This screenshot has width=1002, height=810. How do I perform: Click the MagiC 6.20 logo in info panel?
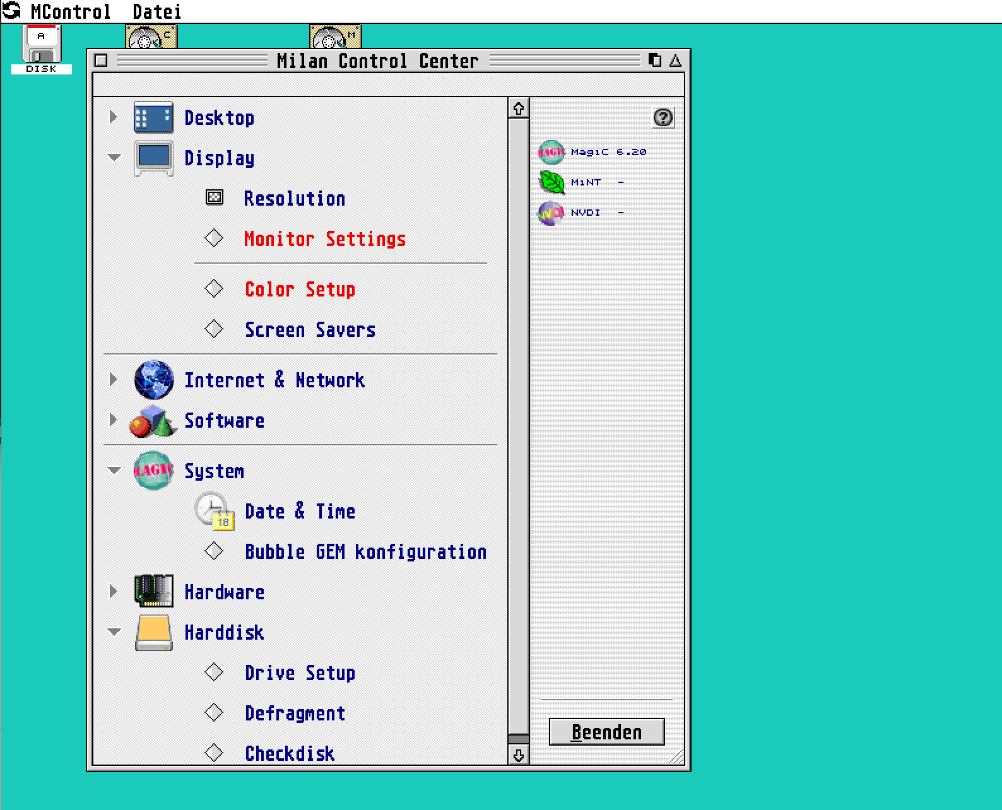551,152
